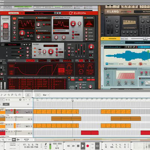Select the first orange clip on top track
Screen dimensions: 150x150
pos(35,112)
